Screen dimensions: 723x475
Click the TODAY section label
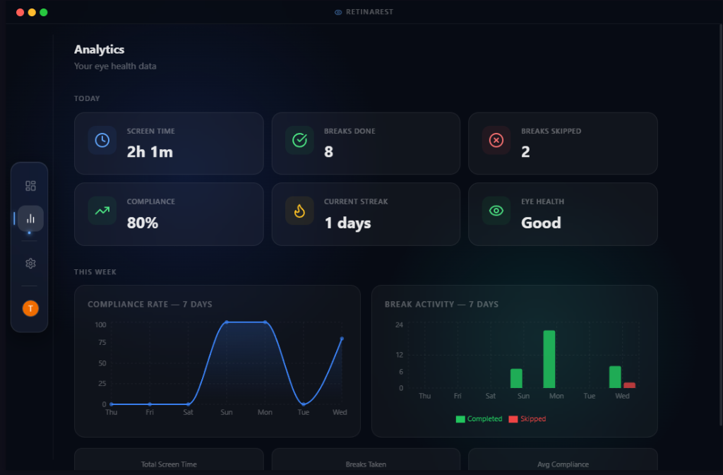87,98
